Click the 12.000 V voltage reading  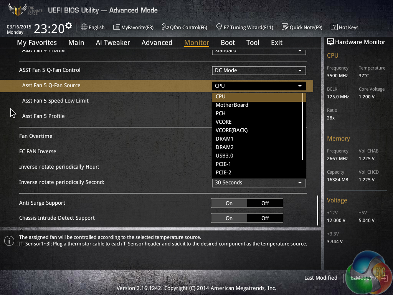pyautogui.click(x=336, y=220)
